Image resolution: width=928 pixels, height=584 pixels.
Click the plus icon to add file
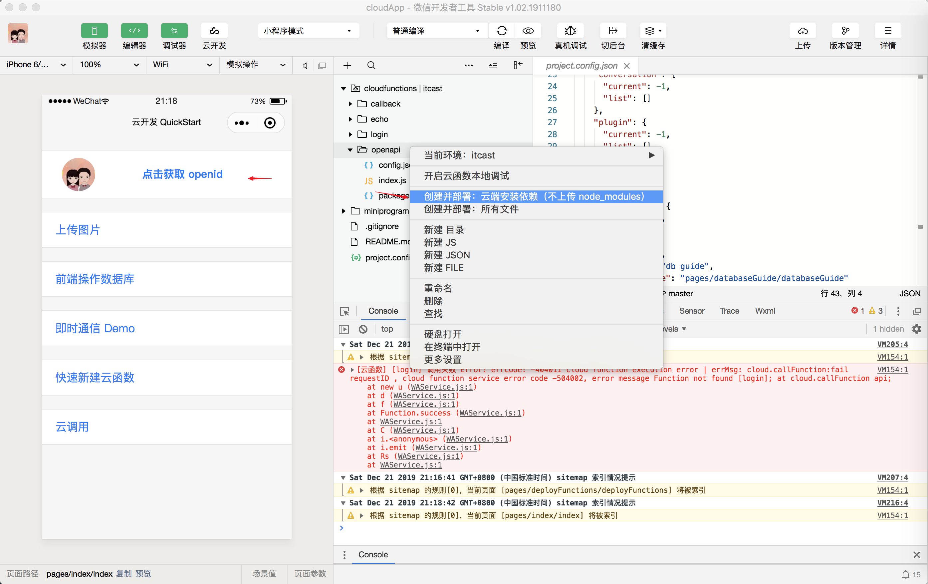[x=347, y=66]
